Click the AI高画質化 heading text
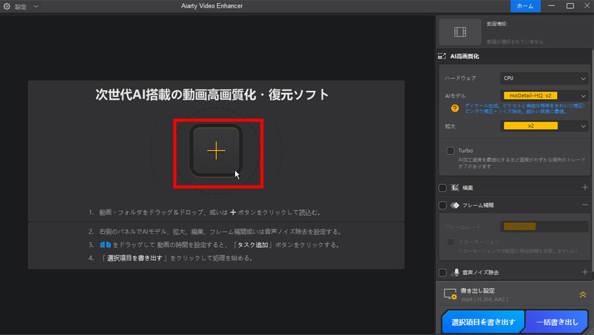Viewport: 594px width, 335px height. coord(465,57)
